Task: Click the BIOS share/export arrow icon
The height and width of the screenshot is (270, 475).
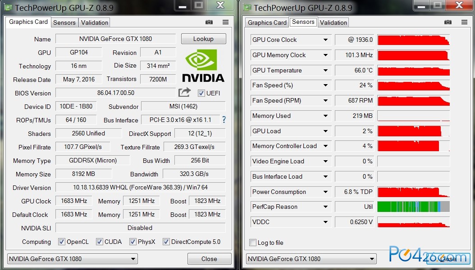Action: pyautogui.click(x=184, y=92)
